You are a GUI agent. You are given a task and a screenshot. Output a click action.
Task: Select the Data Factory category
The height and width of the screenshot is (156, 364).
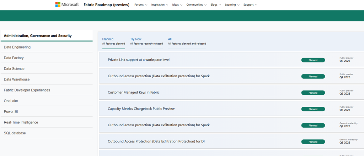coord(47,58)
